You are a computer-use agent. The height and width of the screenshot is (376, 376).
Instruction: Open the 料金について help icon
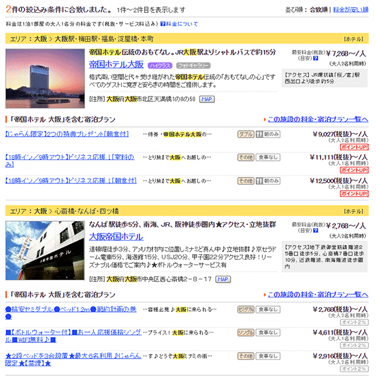tap(163, 24)
